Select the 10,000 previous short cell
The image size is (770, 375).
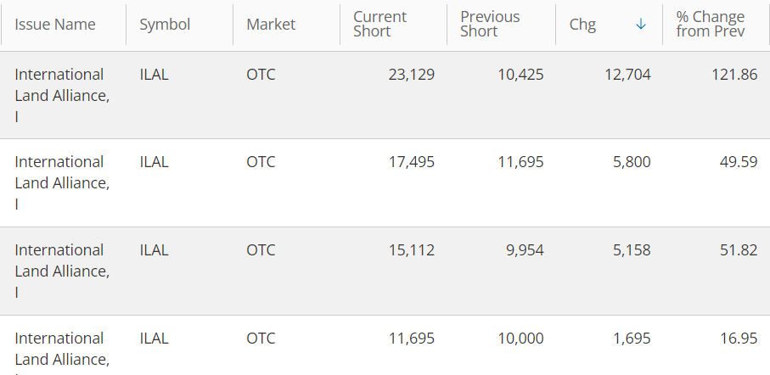coord(520,339)
